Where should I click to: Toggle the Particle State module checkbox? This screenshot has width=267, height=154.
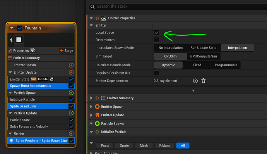click(71, 120)
